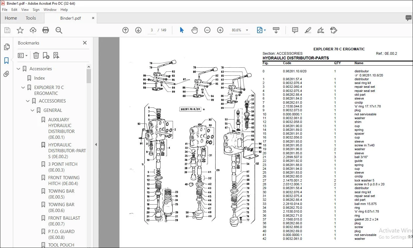Open FRONT TOWING HITCH (0E.00.4) bookmark
413x248 pixels.
[64, 180]
